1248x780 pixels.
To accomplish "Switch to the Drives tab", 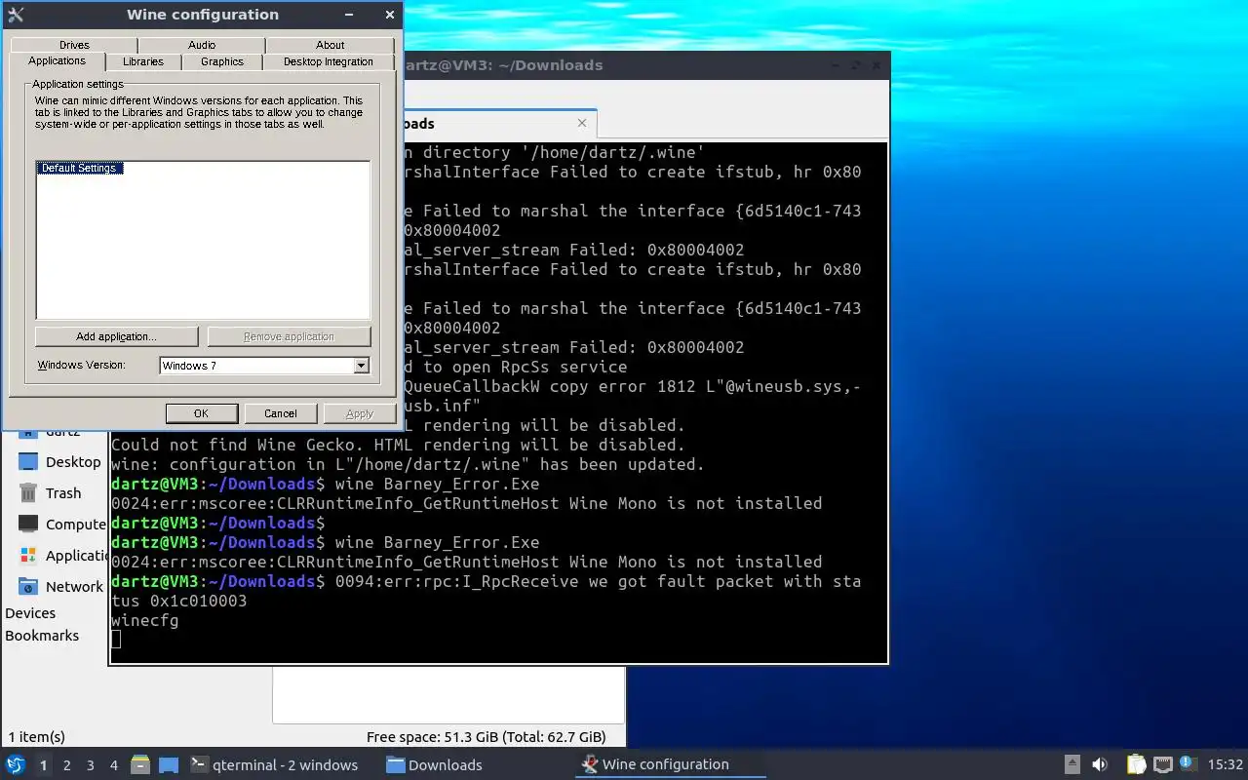I will [x=74, y=45].
